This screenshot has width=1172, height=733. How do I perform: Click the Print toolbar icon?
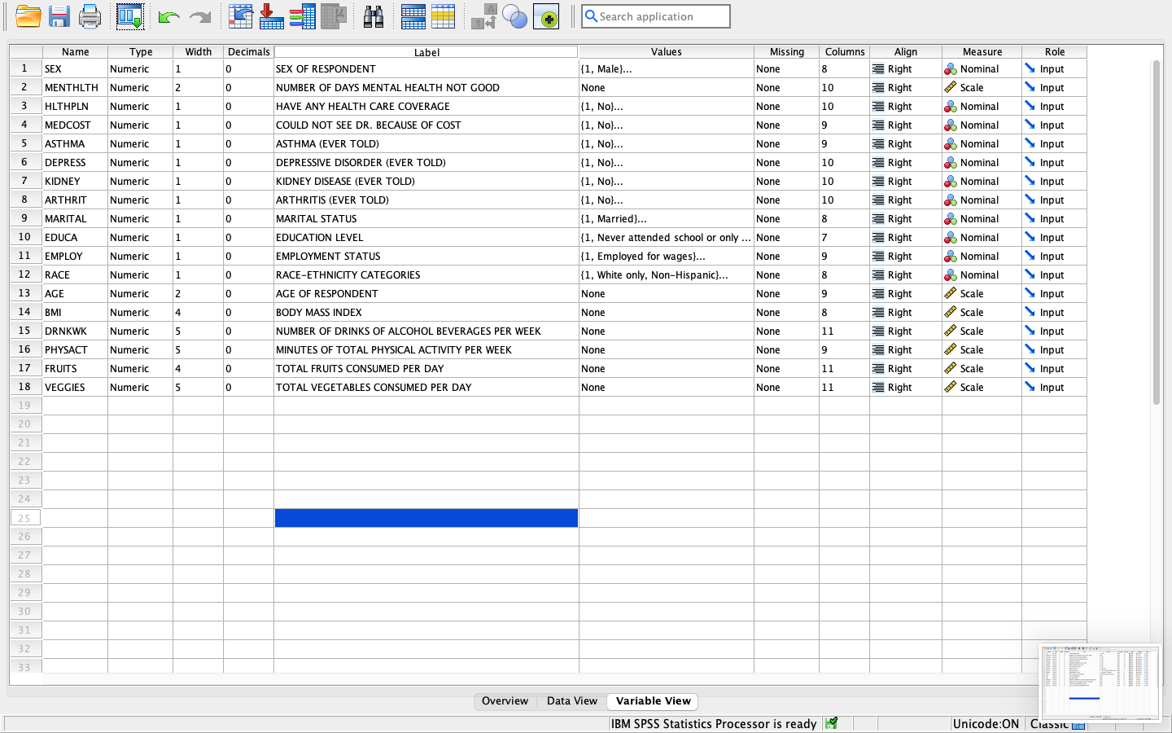[x=90, y=16]
